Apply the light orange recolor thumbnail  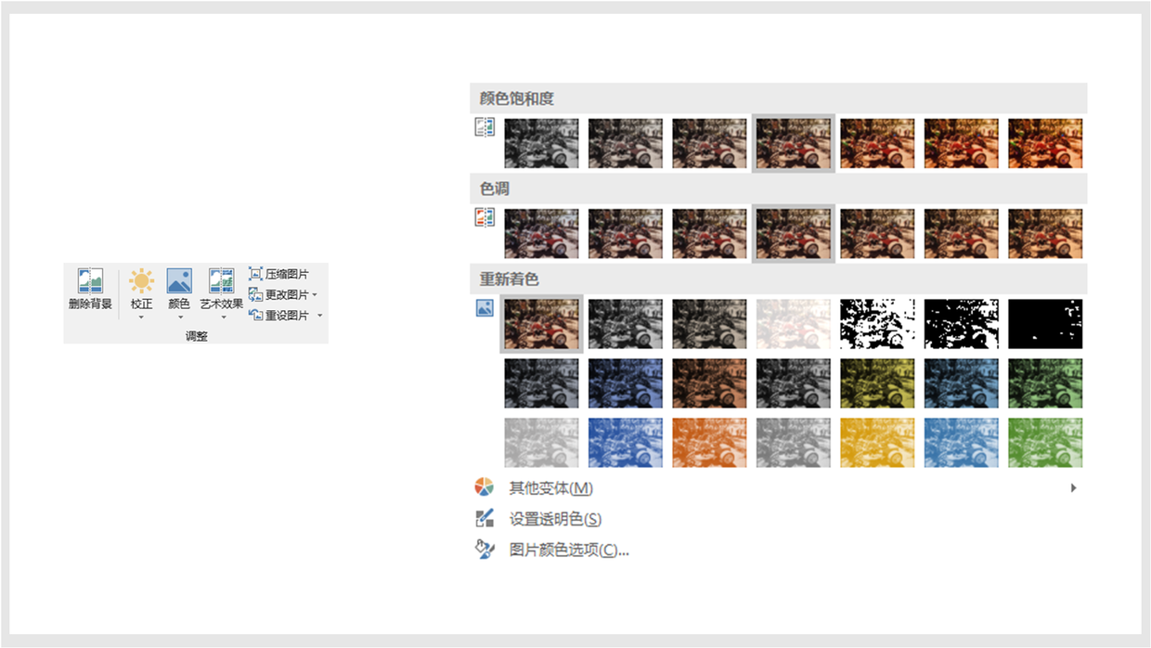(x=709, y=442)
